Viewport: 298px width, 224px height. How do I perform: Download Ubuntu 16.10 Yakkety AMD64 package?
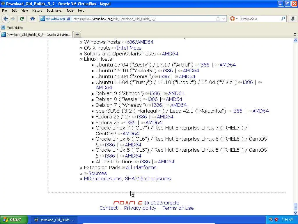191,71
